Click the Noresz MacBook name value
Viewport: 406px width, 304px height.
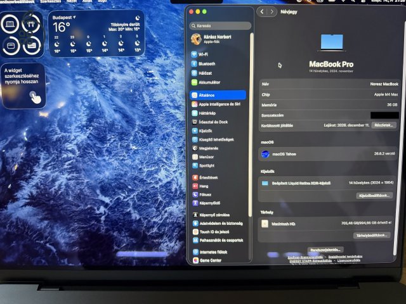tap(384, 84)
